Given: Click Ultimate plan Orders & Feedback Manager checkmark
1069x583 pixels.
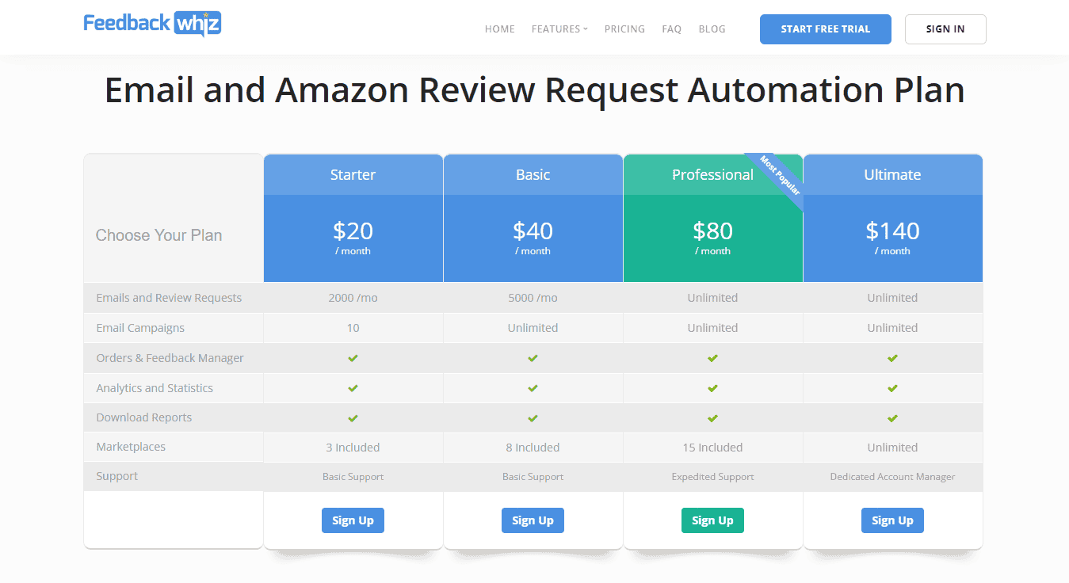Looking at the screenshot, I should click(x=892, y=358).
